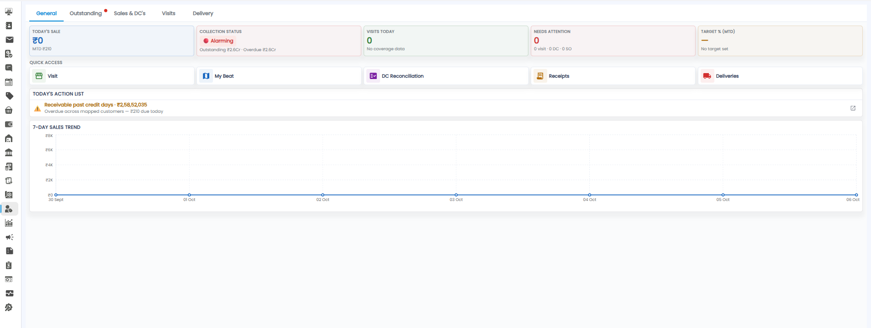Click the 02 Oct chart data point

tap(323, 195)
